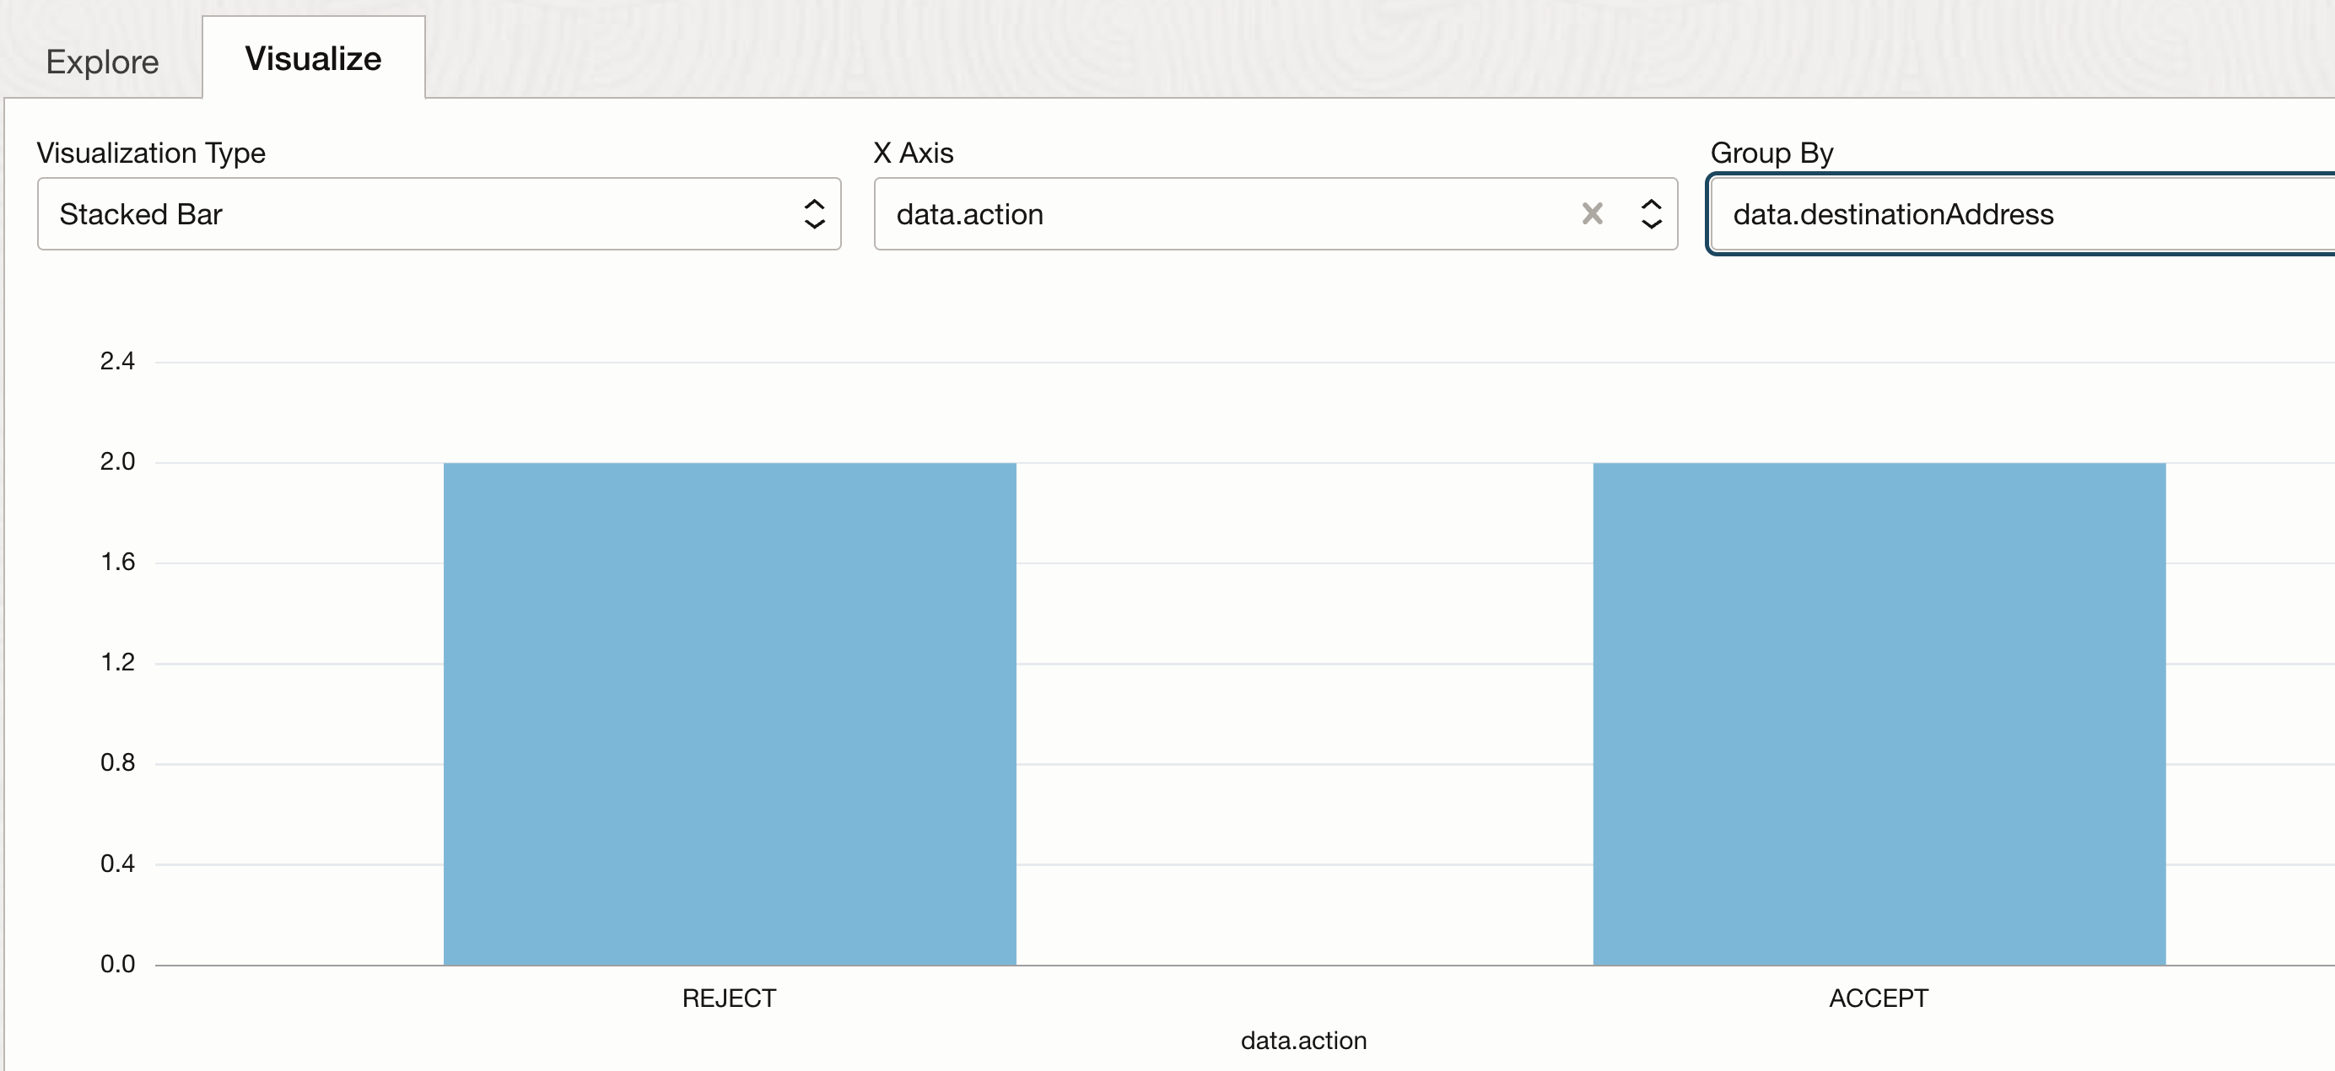This screenshot has width=2335, height=1071.
Task: Click the X Axis label
Action: click(x=913, y=153)
